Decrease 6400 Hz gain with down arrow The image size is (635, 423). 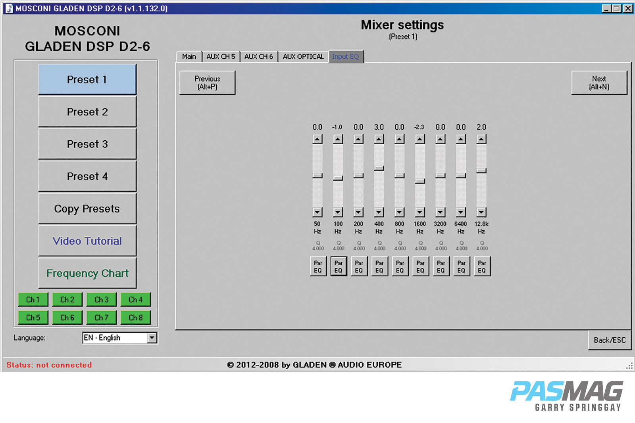tap(461, 212)
